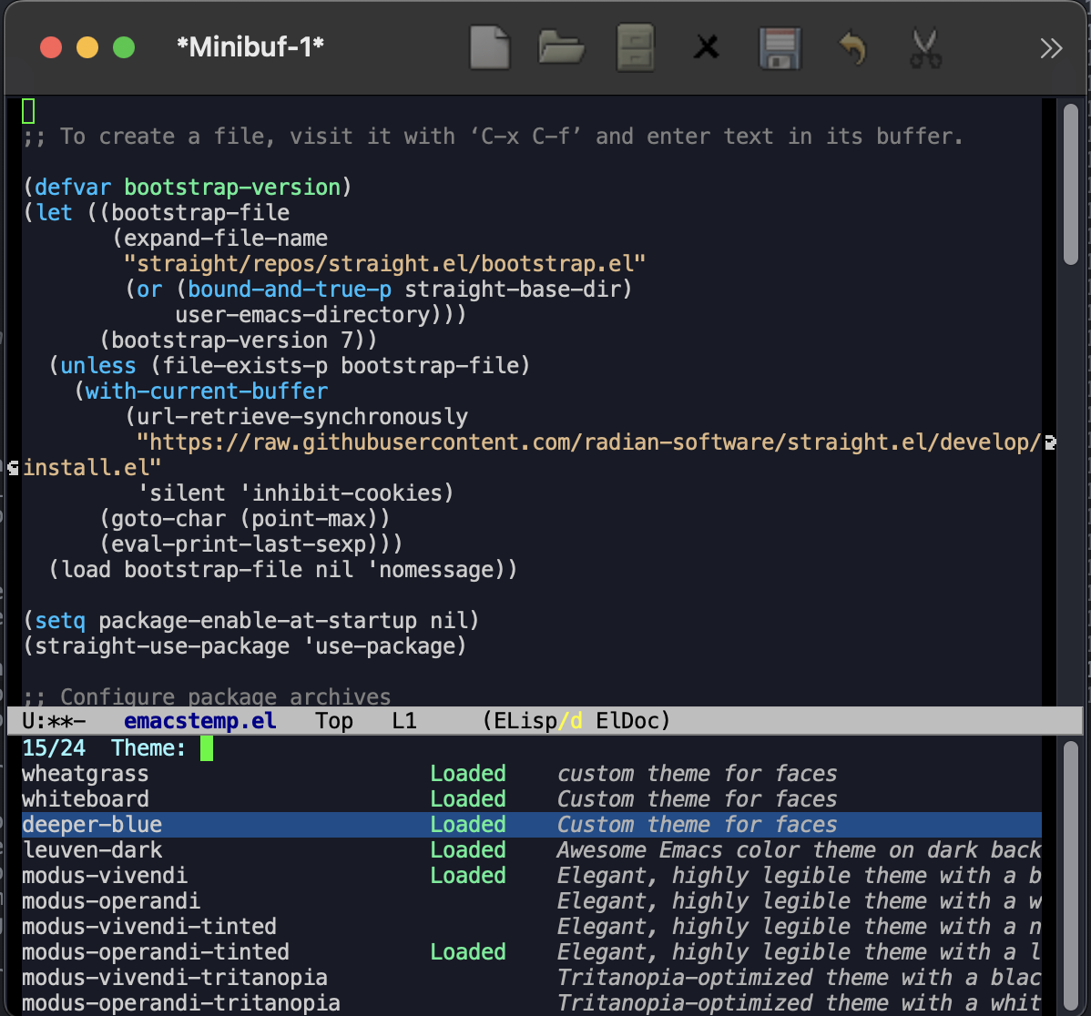Cut using the scissors icon
This screenshot has width=1091, height=1016.
click(x=925, y=48)
